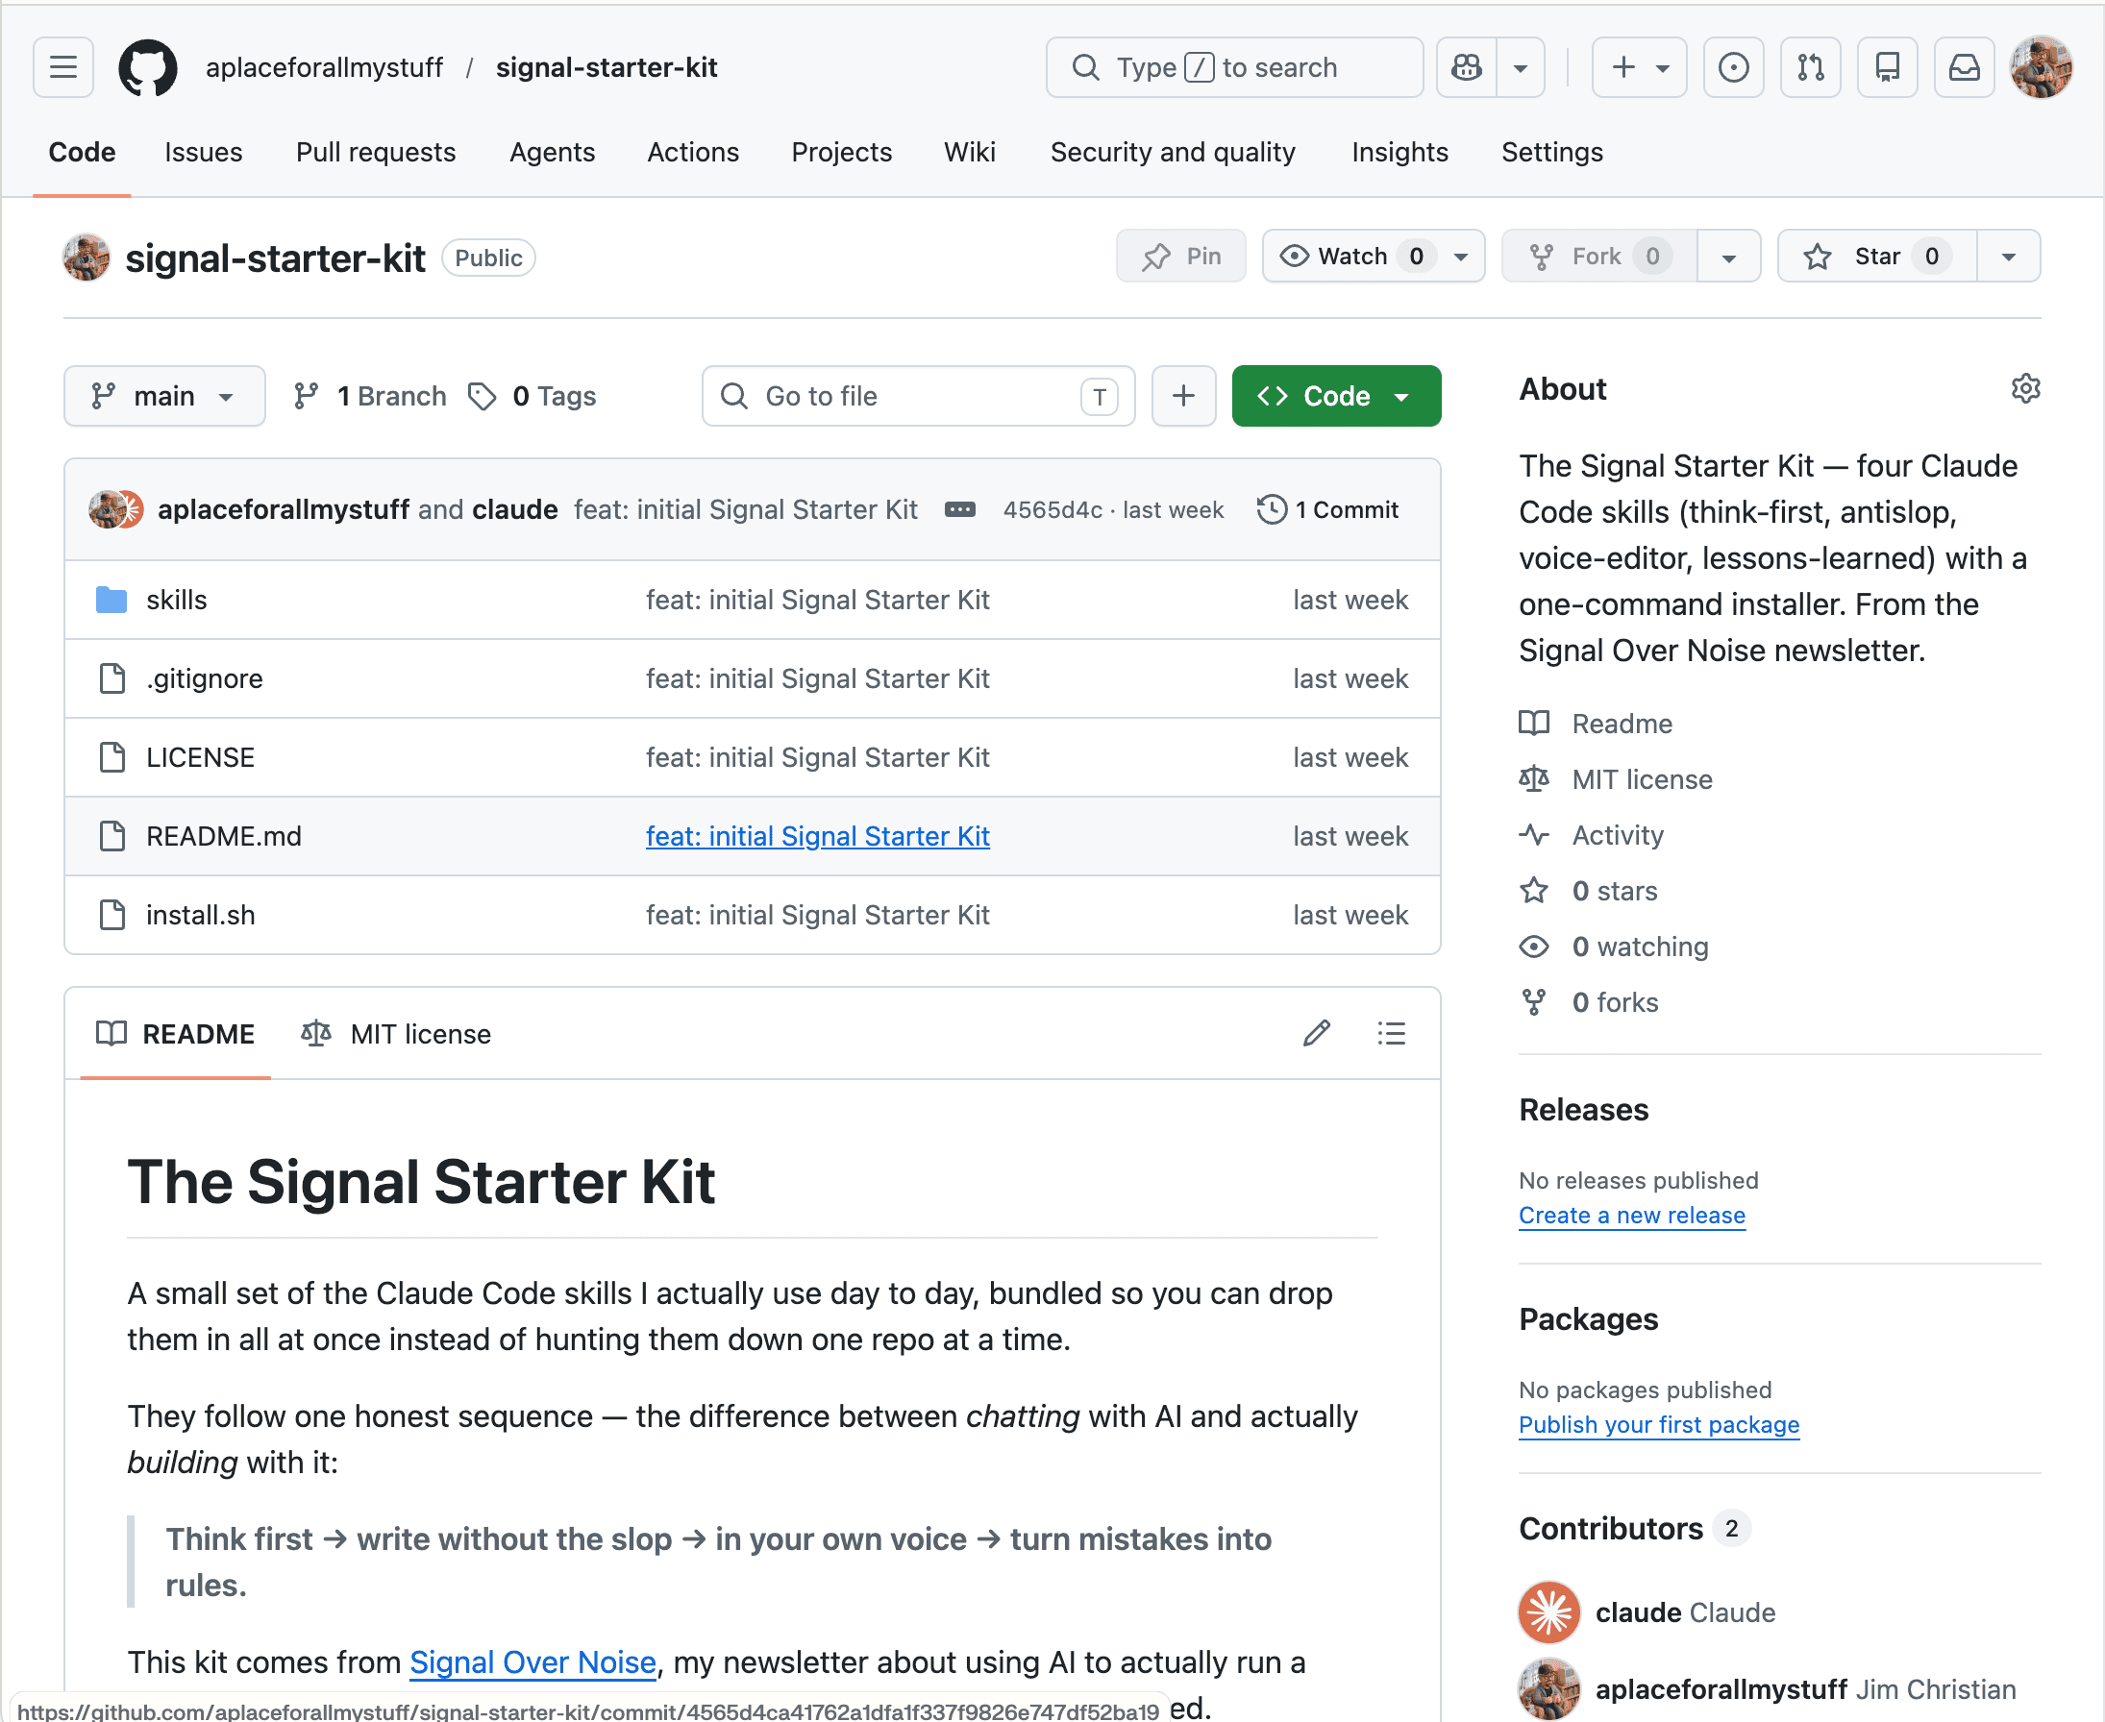The height and width of the screenshot is (1722, 2105).
Task: Focus the Type / to search box
Action: coord(1234,67)
